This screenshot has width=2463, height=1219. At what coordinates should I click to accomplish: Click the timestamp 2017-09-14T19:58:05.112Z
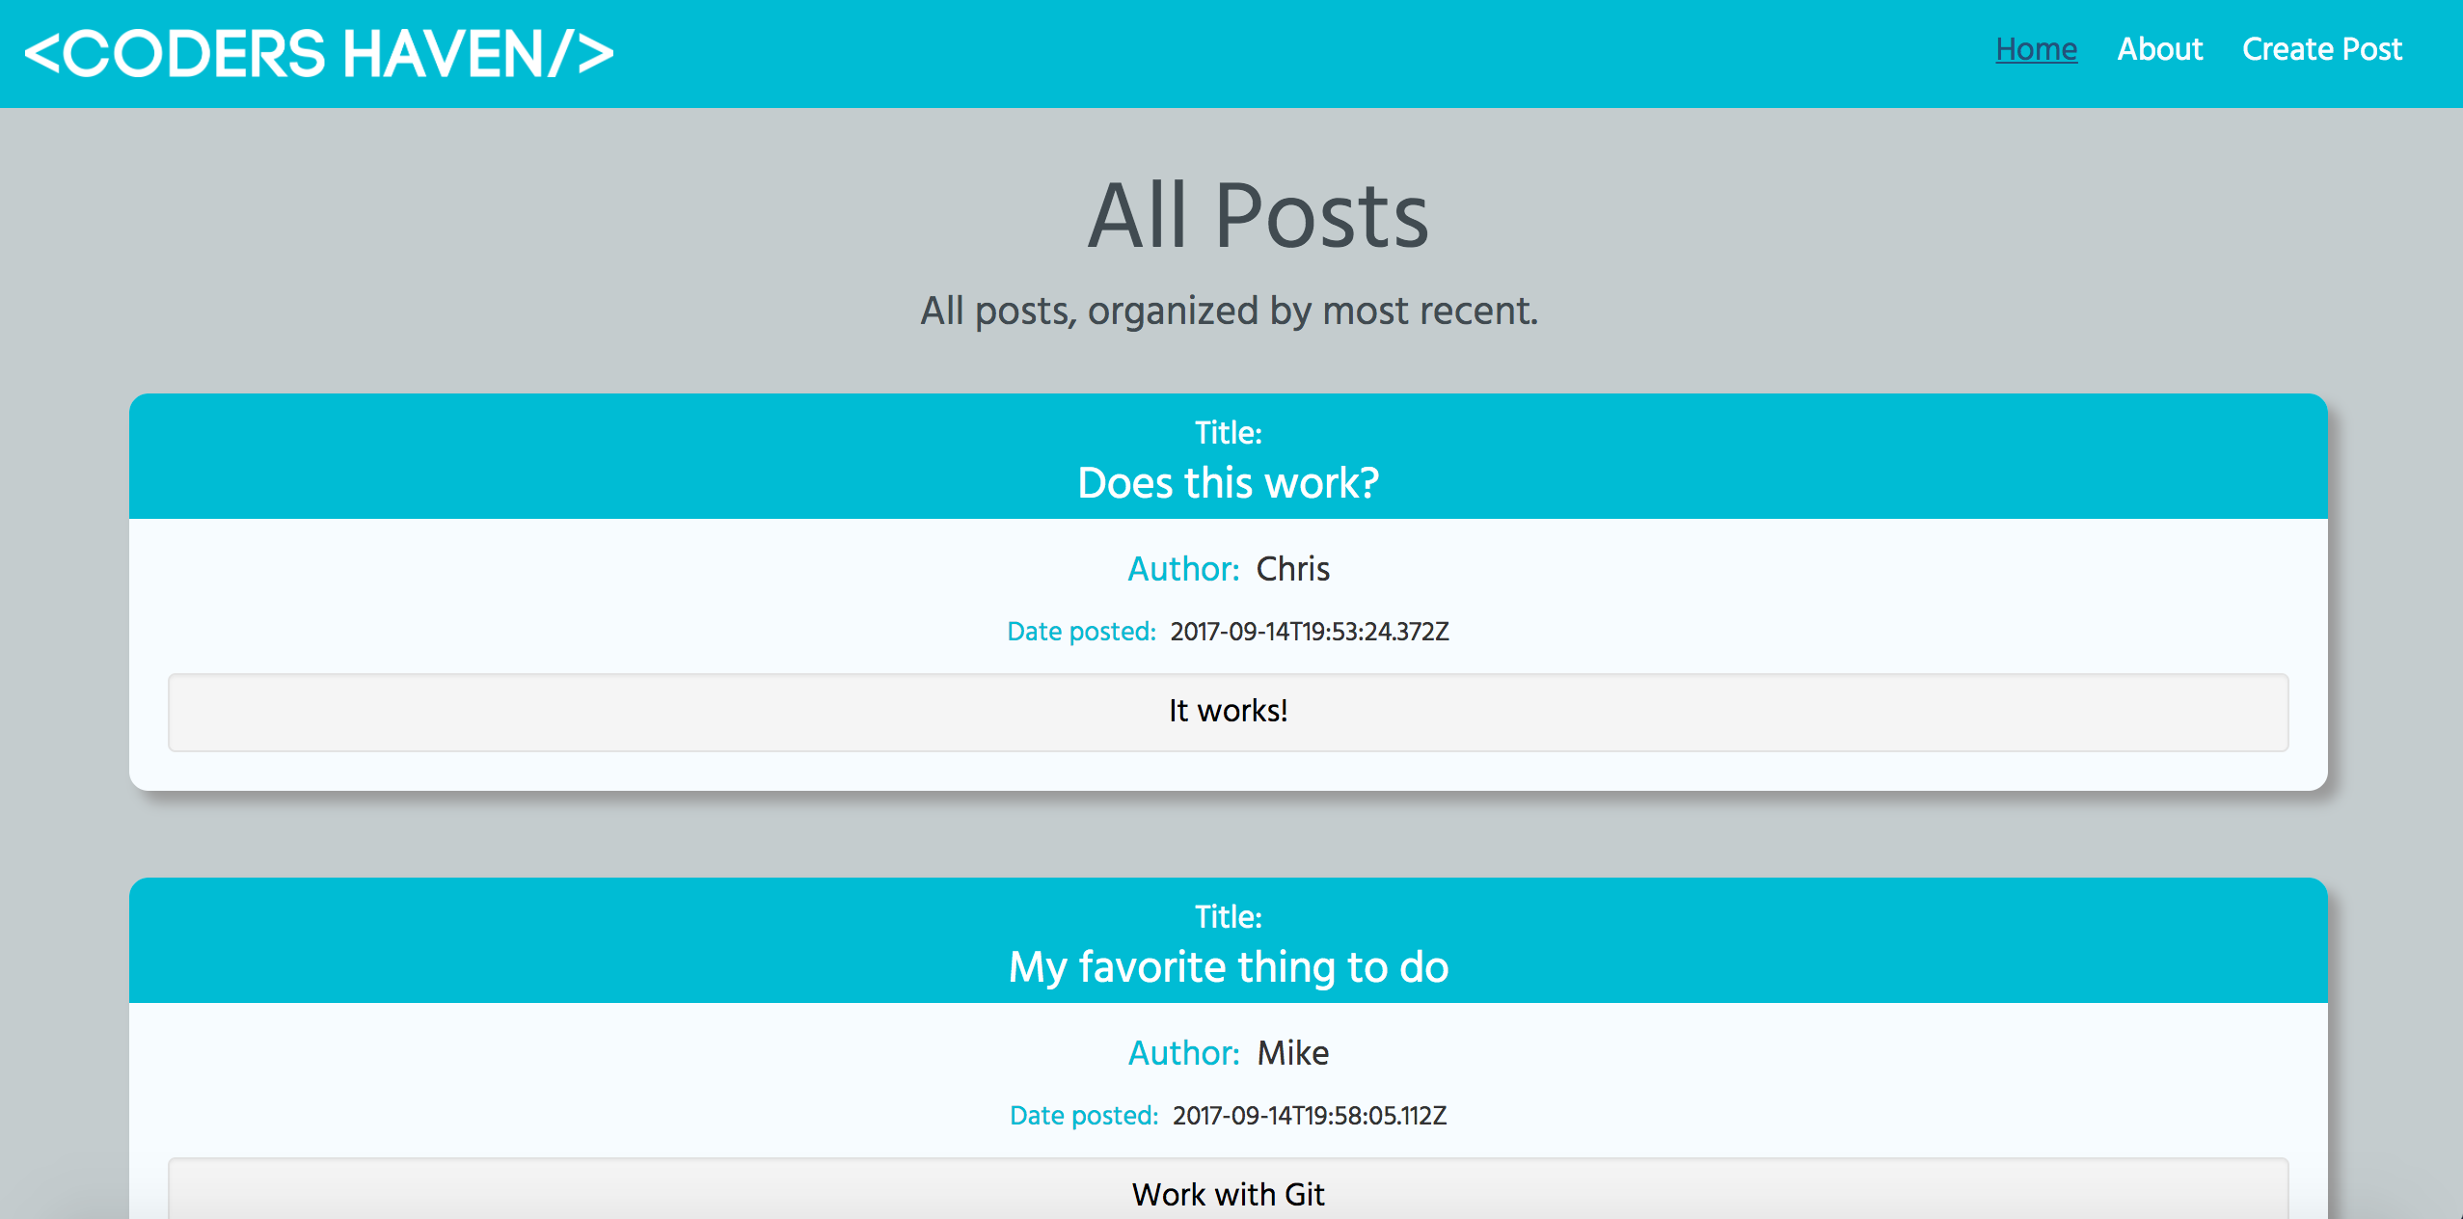(1309, 1116)
